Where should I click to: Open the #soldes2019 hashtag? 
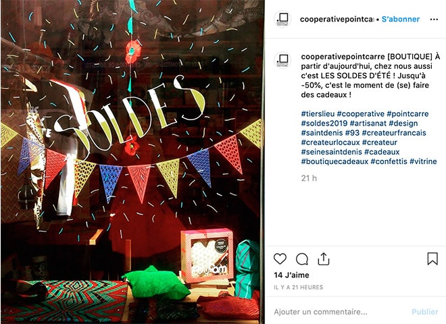point(324,124)
